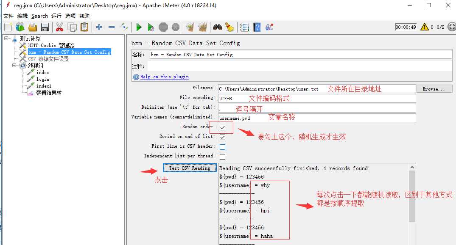Select the index1 sampler in tree
This screenshot has width=456, height=245.
(x=44, y=86)
